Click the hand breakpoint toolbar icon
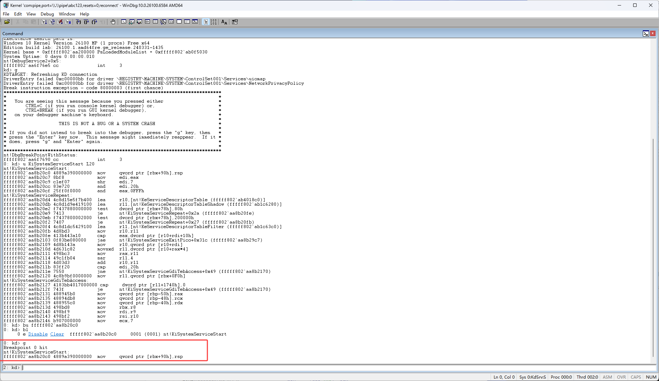This screenshot has width=659, height=381. point(113,22)
